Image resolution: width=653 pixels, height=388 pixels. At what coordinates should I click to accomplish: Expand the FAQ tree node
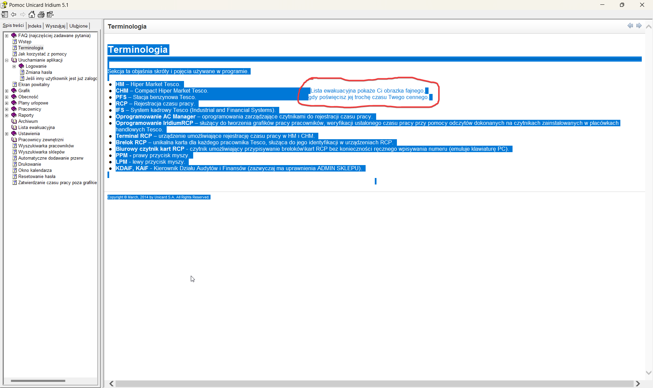tap(6, 36)
